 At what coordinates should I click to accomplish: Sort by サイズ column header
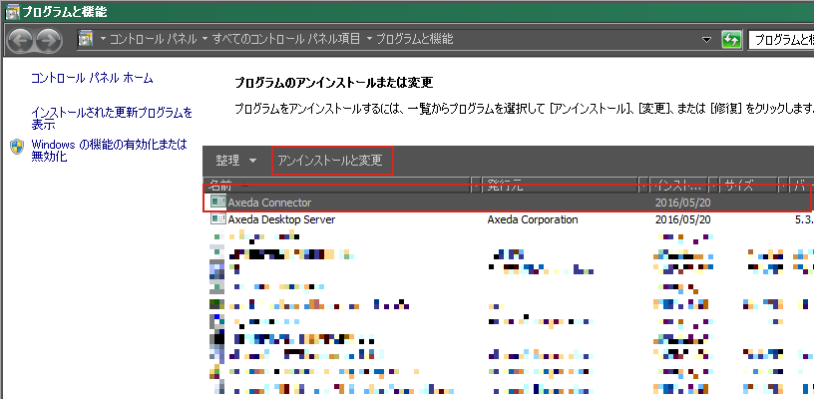click(x=750, y=185)
